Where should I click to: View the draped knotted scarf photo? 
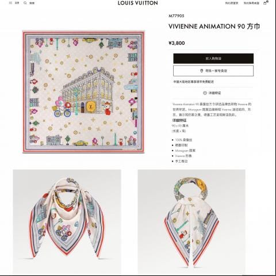(67, 221)
